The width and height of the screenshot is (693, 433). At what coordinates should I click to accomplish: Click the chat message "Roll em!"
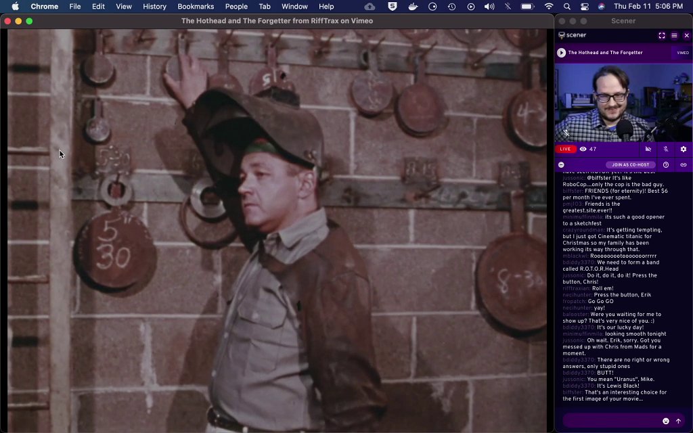coord(603,288)
